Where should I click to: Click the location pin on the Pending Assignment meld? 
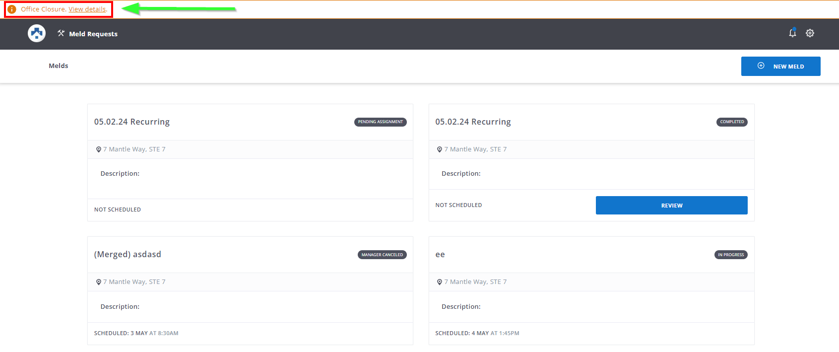coord(98,149)
